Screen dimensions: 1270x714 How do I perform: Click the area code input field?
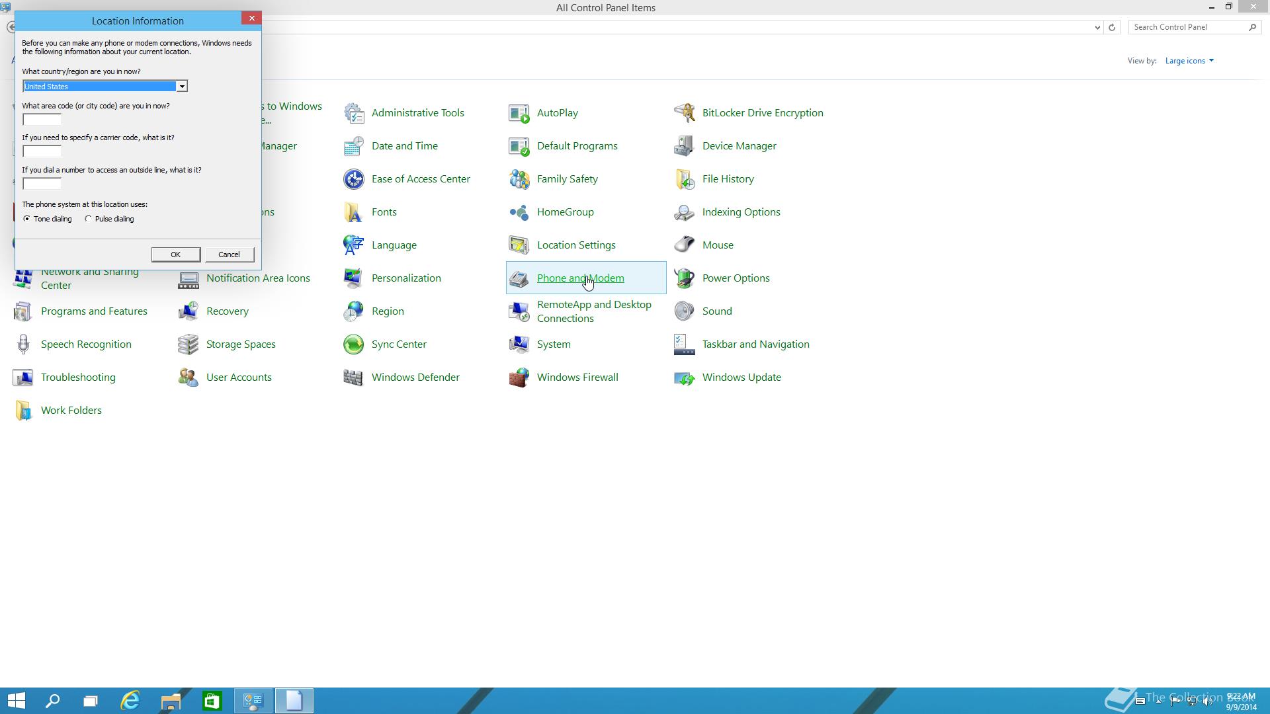42,120
